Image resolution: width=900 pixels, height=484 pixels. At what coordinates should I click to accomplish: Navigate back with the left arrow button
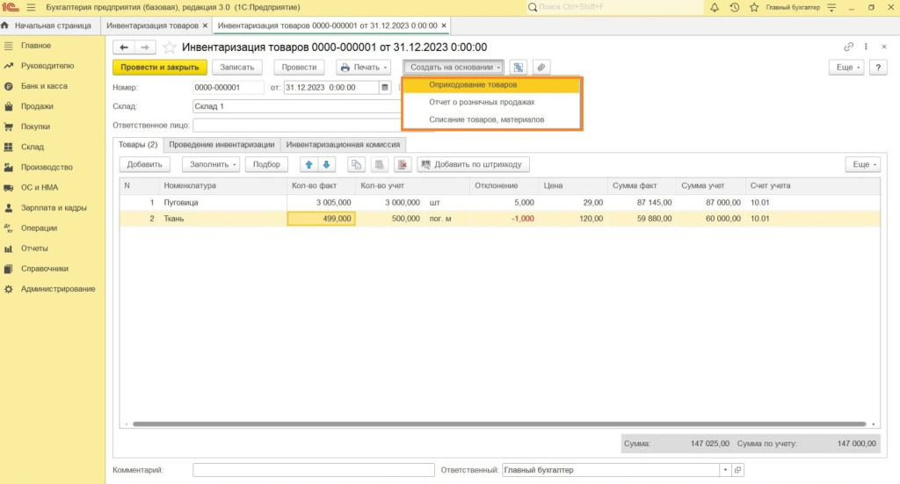[x=124, y=47]
